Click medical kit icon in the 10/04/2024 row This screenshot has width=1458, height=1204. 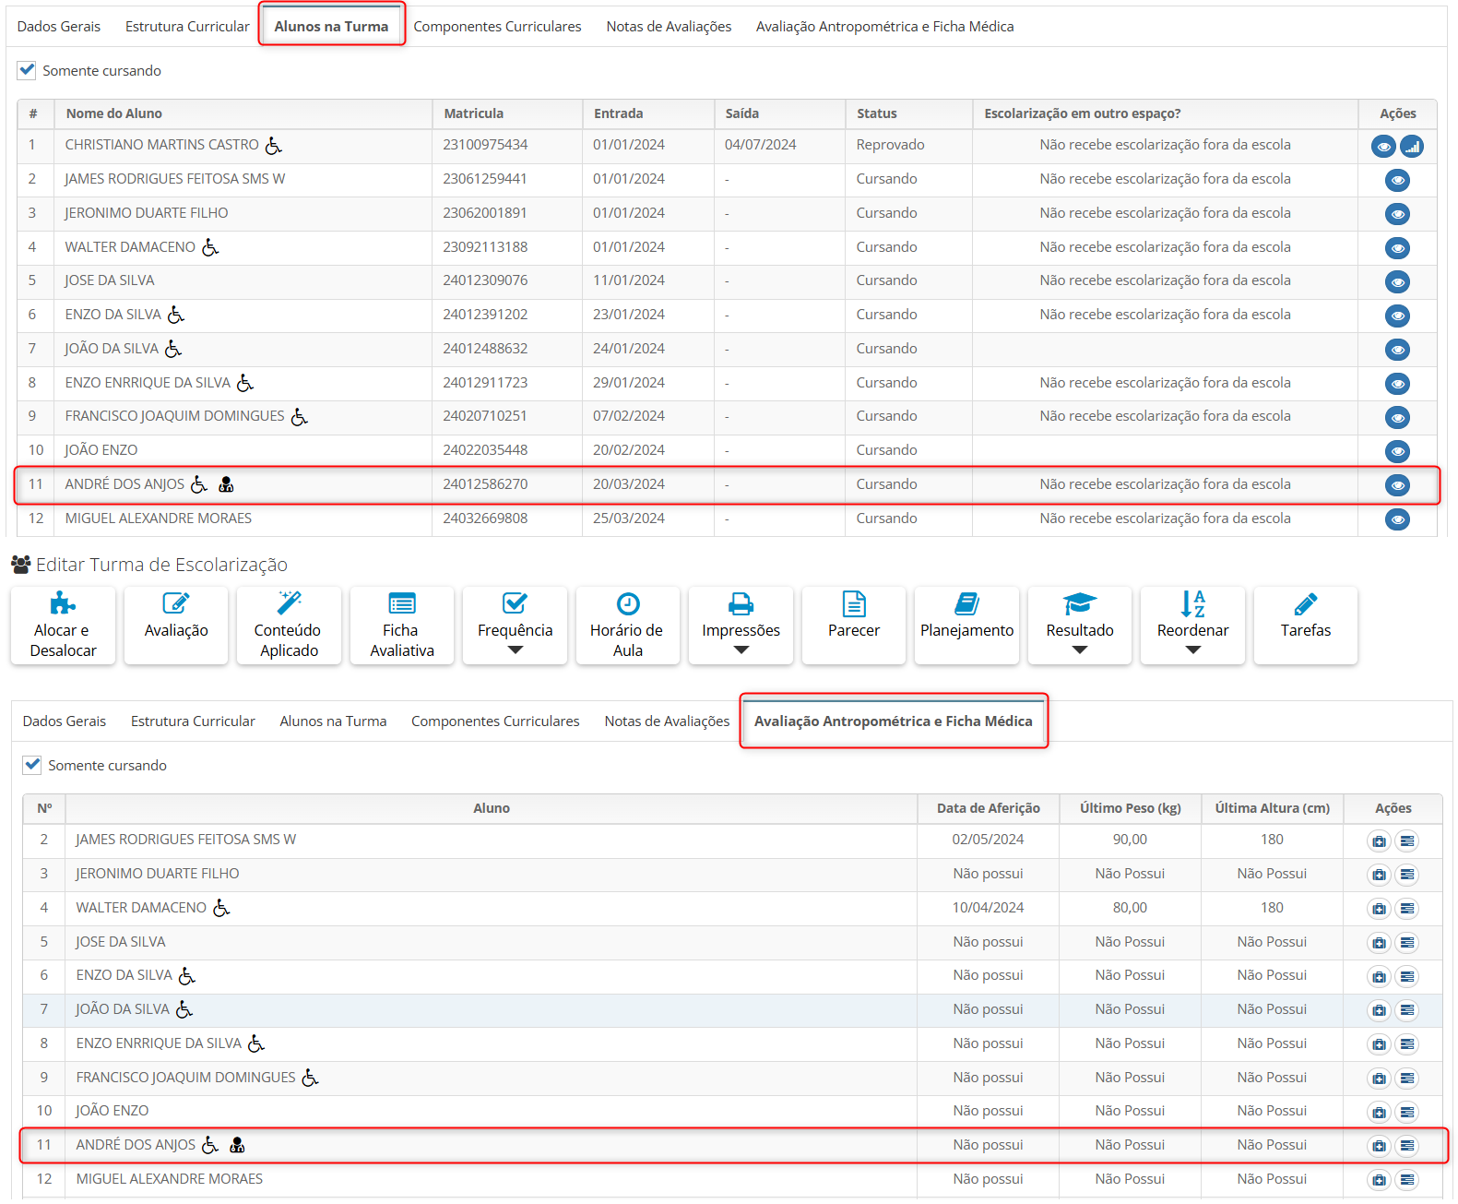pyautogui.click(x=1379, y=909)
